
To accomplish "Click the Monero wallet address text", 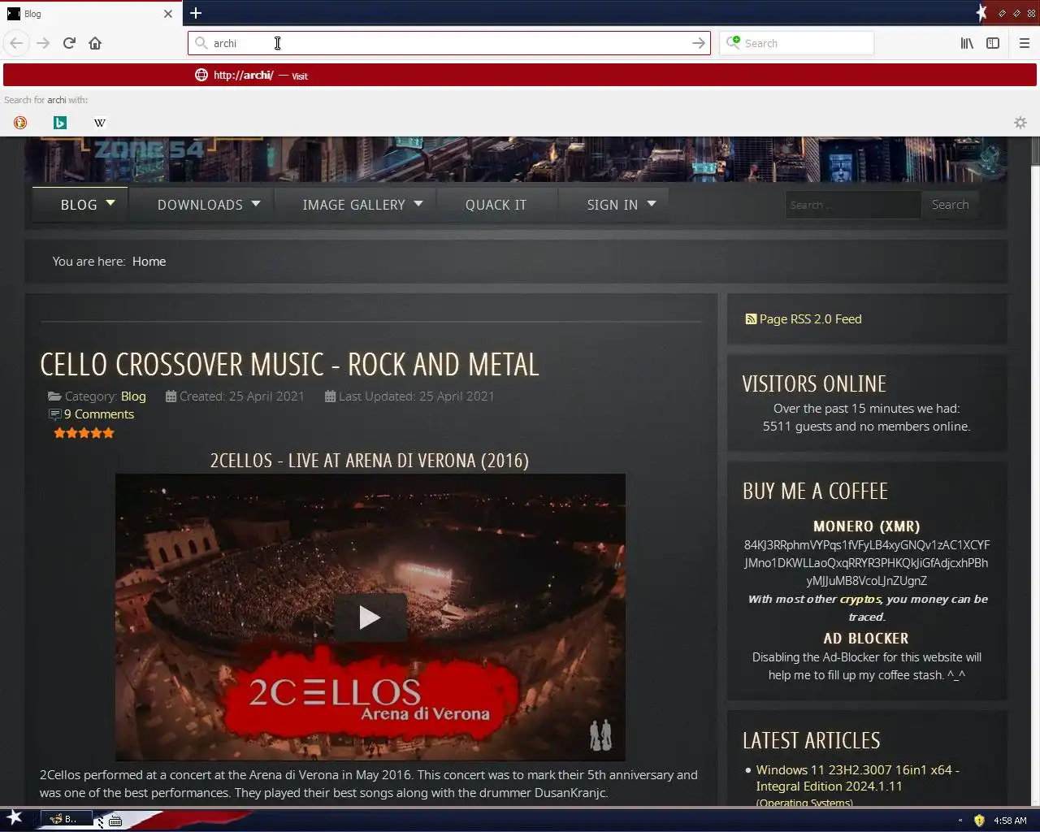I will pyautogui.click(x=866, y=563).
